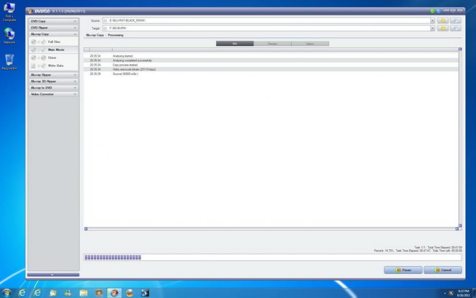Expand the Blu-ray 3D Ripper section
476x298 pixels.
[x=53, y=81]
